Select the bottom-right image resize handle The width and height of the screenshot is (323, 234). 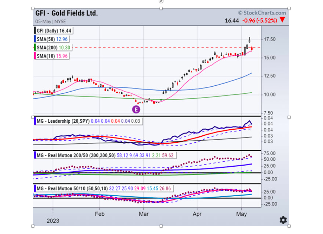tap(289, 226)
